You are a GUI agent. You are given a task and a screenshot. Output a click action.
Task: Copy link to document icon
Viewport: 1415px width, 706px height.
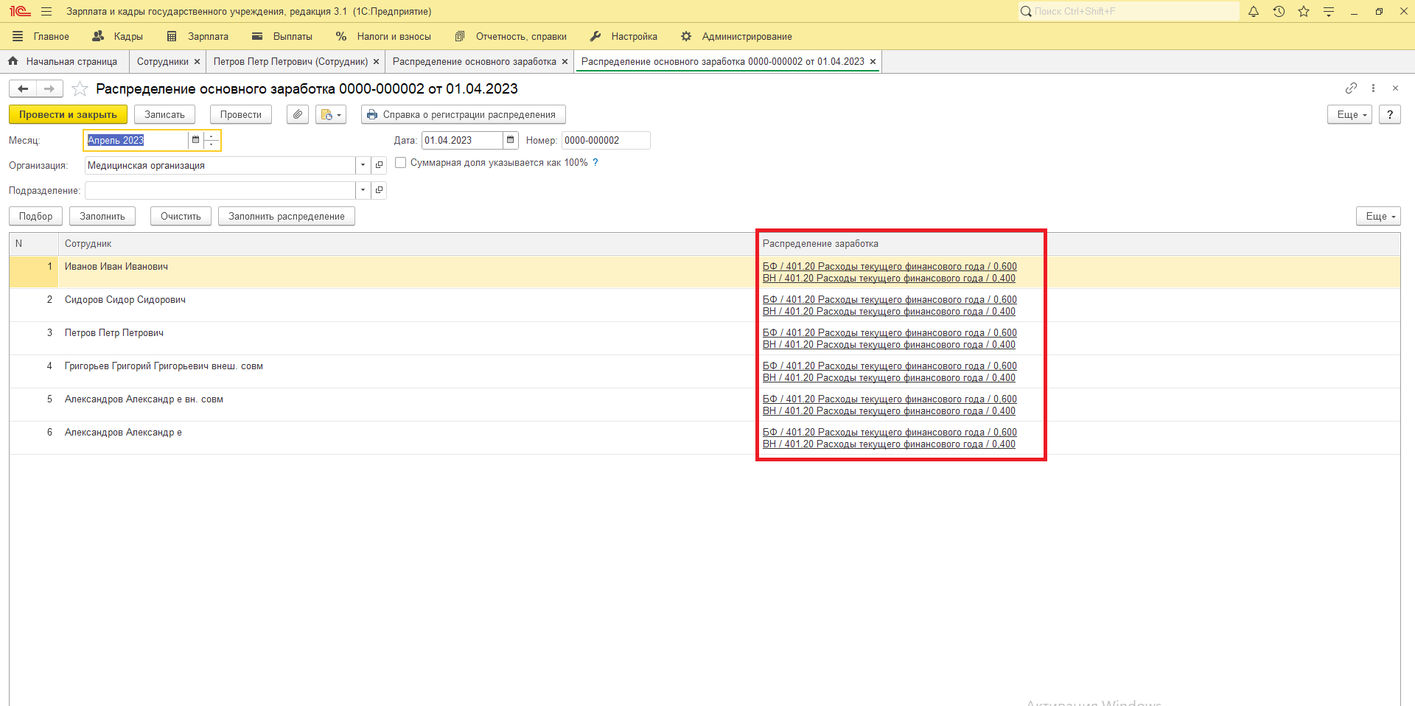pos(1351,88)
